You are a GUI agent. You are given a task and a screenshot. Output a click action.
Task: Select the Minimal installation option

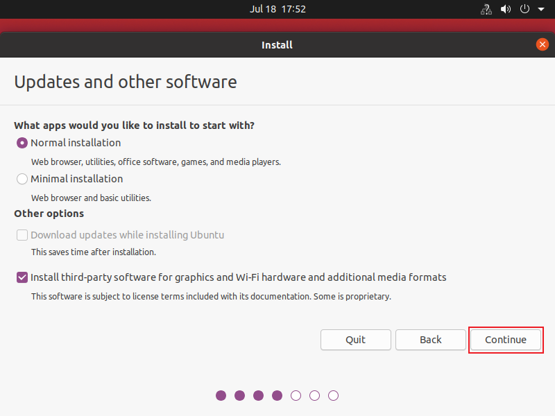(22, 178)
